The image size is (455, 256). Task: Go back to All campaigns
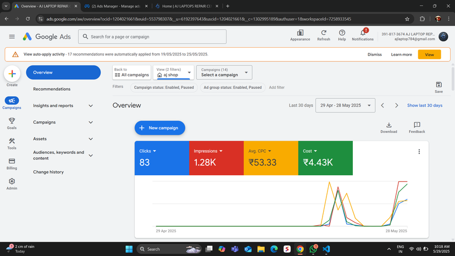click(x=131, y=73)
